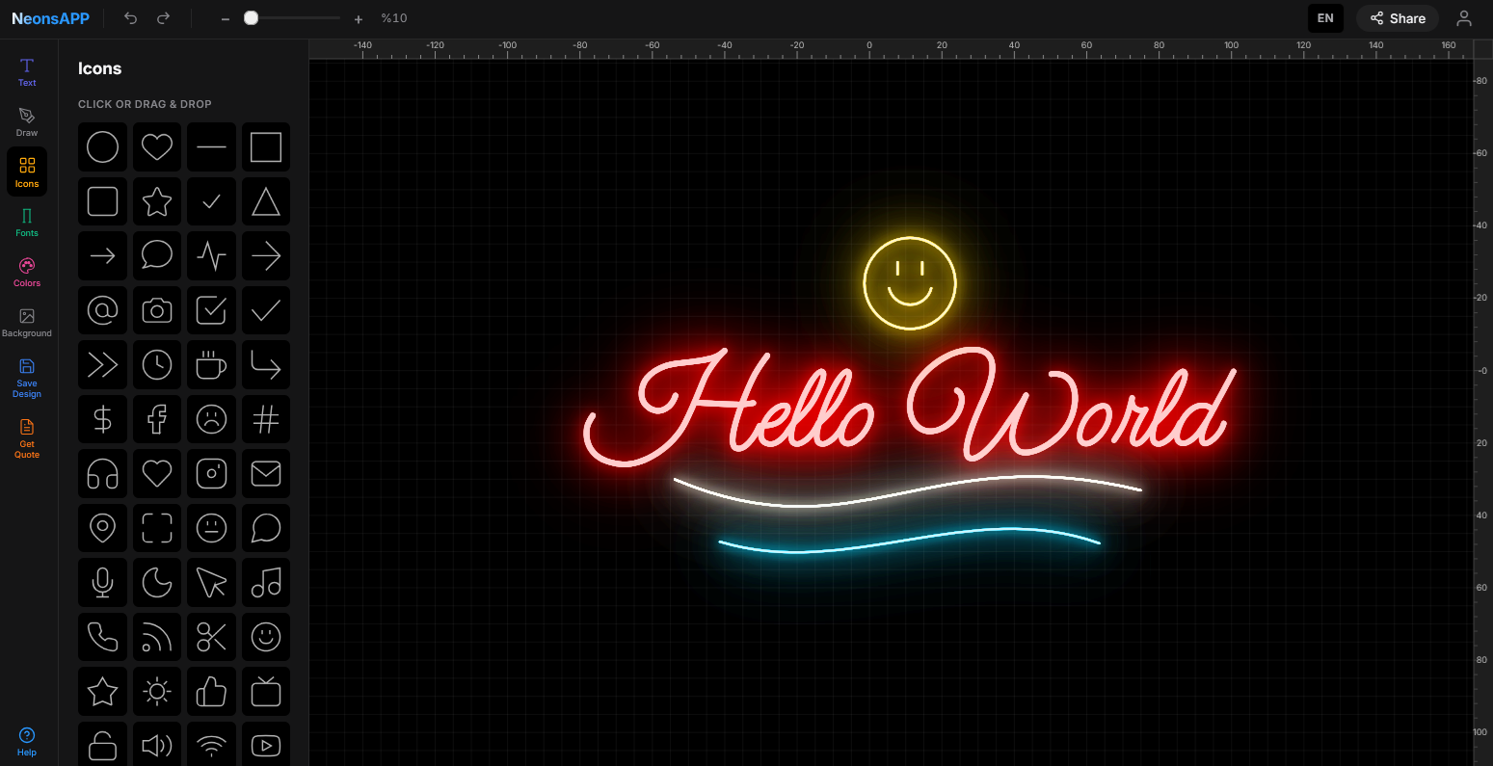Select the Draw tool
Viewport: 1493px width, 766px height.
(x=26, y=120)
